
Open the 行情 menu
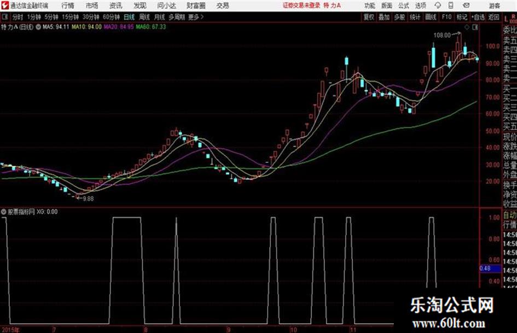coord(68,5)
